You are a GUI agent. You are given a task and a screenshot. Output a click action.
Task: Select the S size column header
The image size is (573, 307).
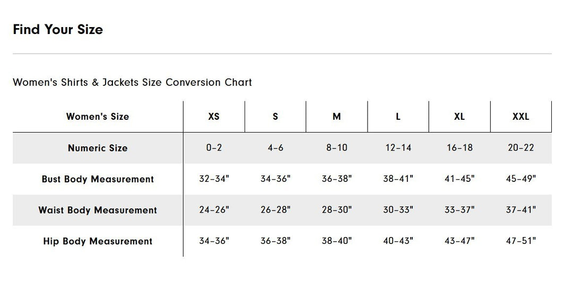point(275,117)
